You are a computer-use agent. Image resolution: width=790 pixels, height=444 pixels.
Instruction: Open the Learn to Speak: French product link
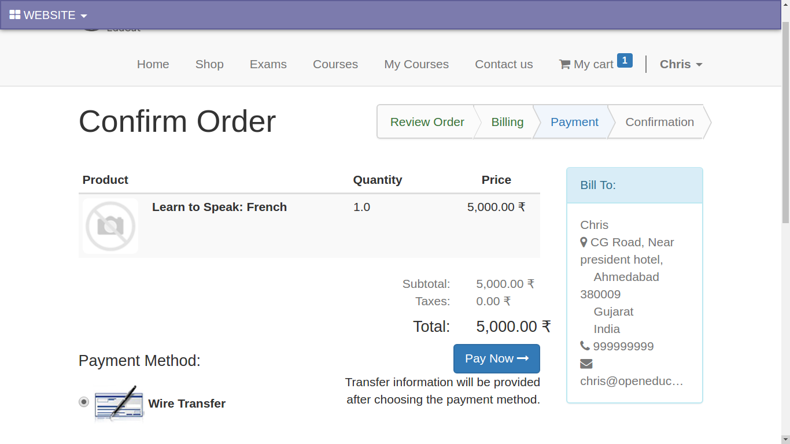click(x=219, y=207)
